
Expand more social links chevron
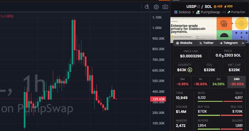point(243,43)
